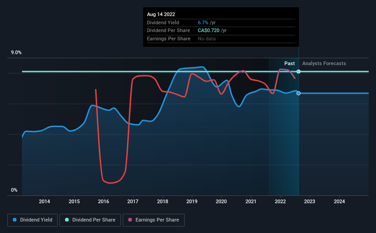The width and height of the screenshot is (376, 233).
Task: Toggle the Earnings Per Share legend button
Action: pyautogui.click(x=153, y=220)
